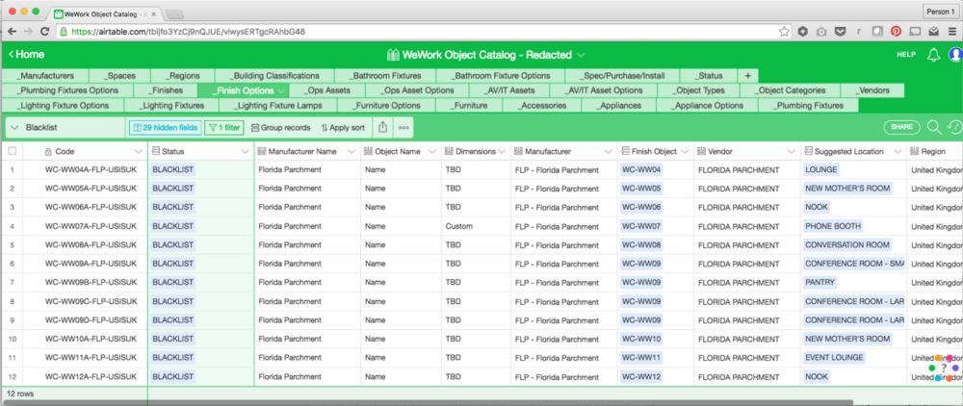Image resolution: width=963 pixels, height=406 pixels.
Task: Click the lock icon on Code column
Action: (48, 151)
